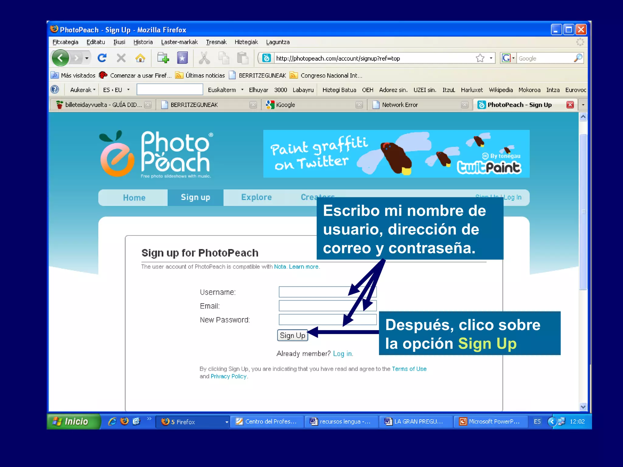Expand the Aukerak dropdown
623x467 pixels.
coord(83,90)
